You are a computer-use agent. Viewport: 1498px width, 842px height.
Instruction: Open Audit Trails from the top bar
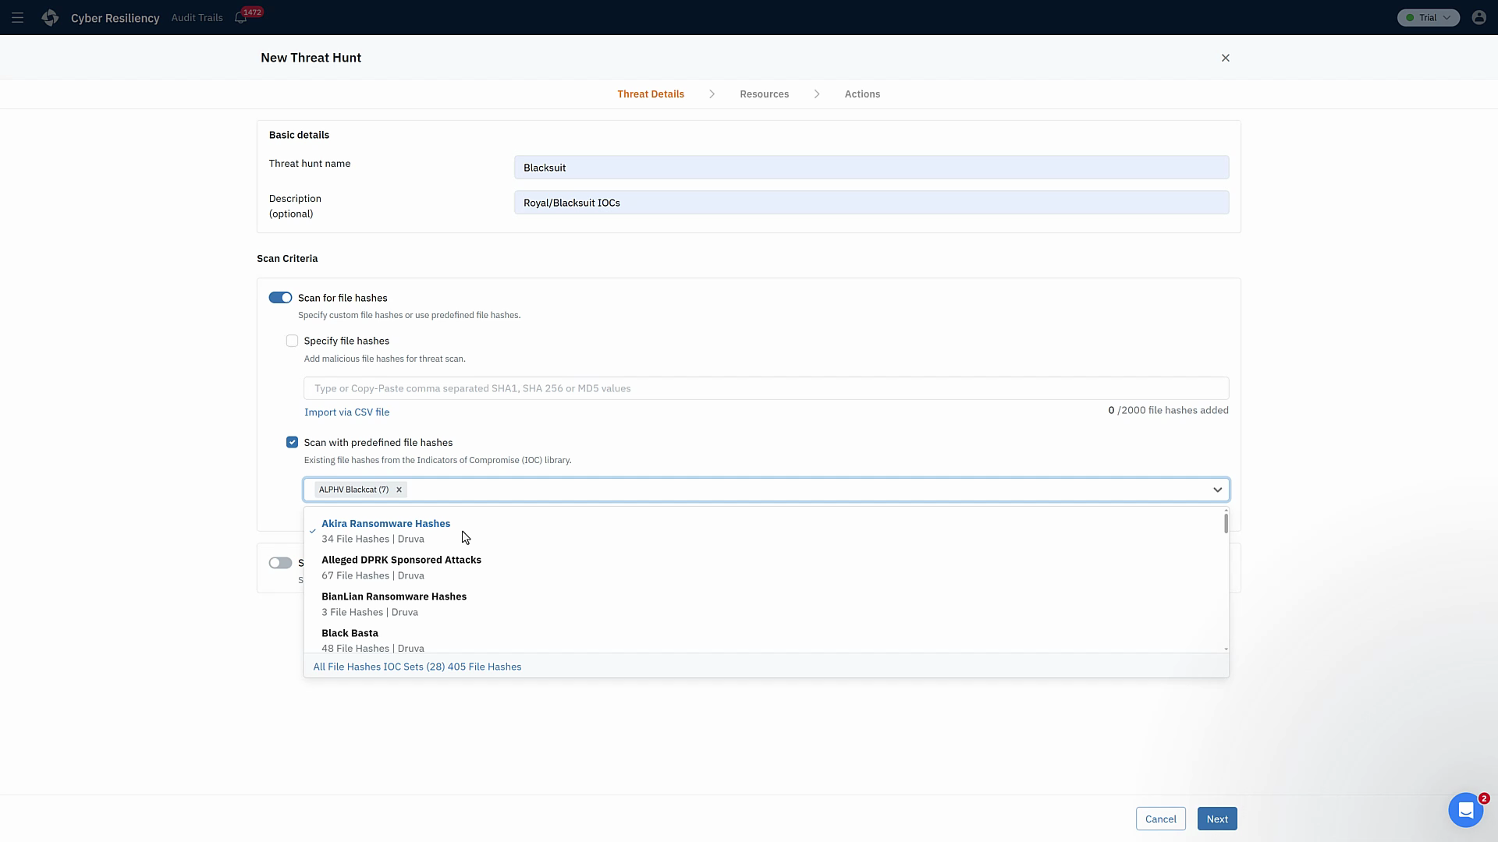[x=196, y=17]
